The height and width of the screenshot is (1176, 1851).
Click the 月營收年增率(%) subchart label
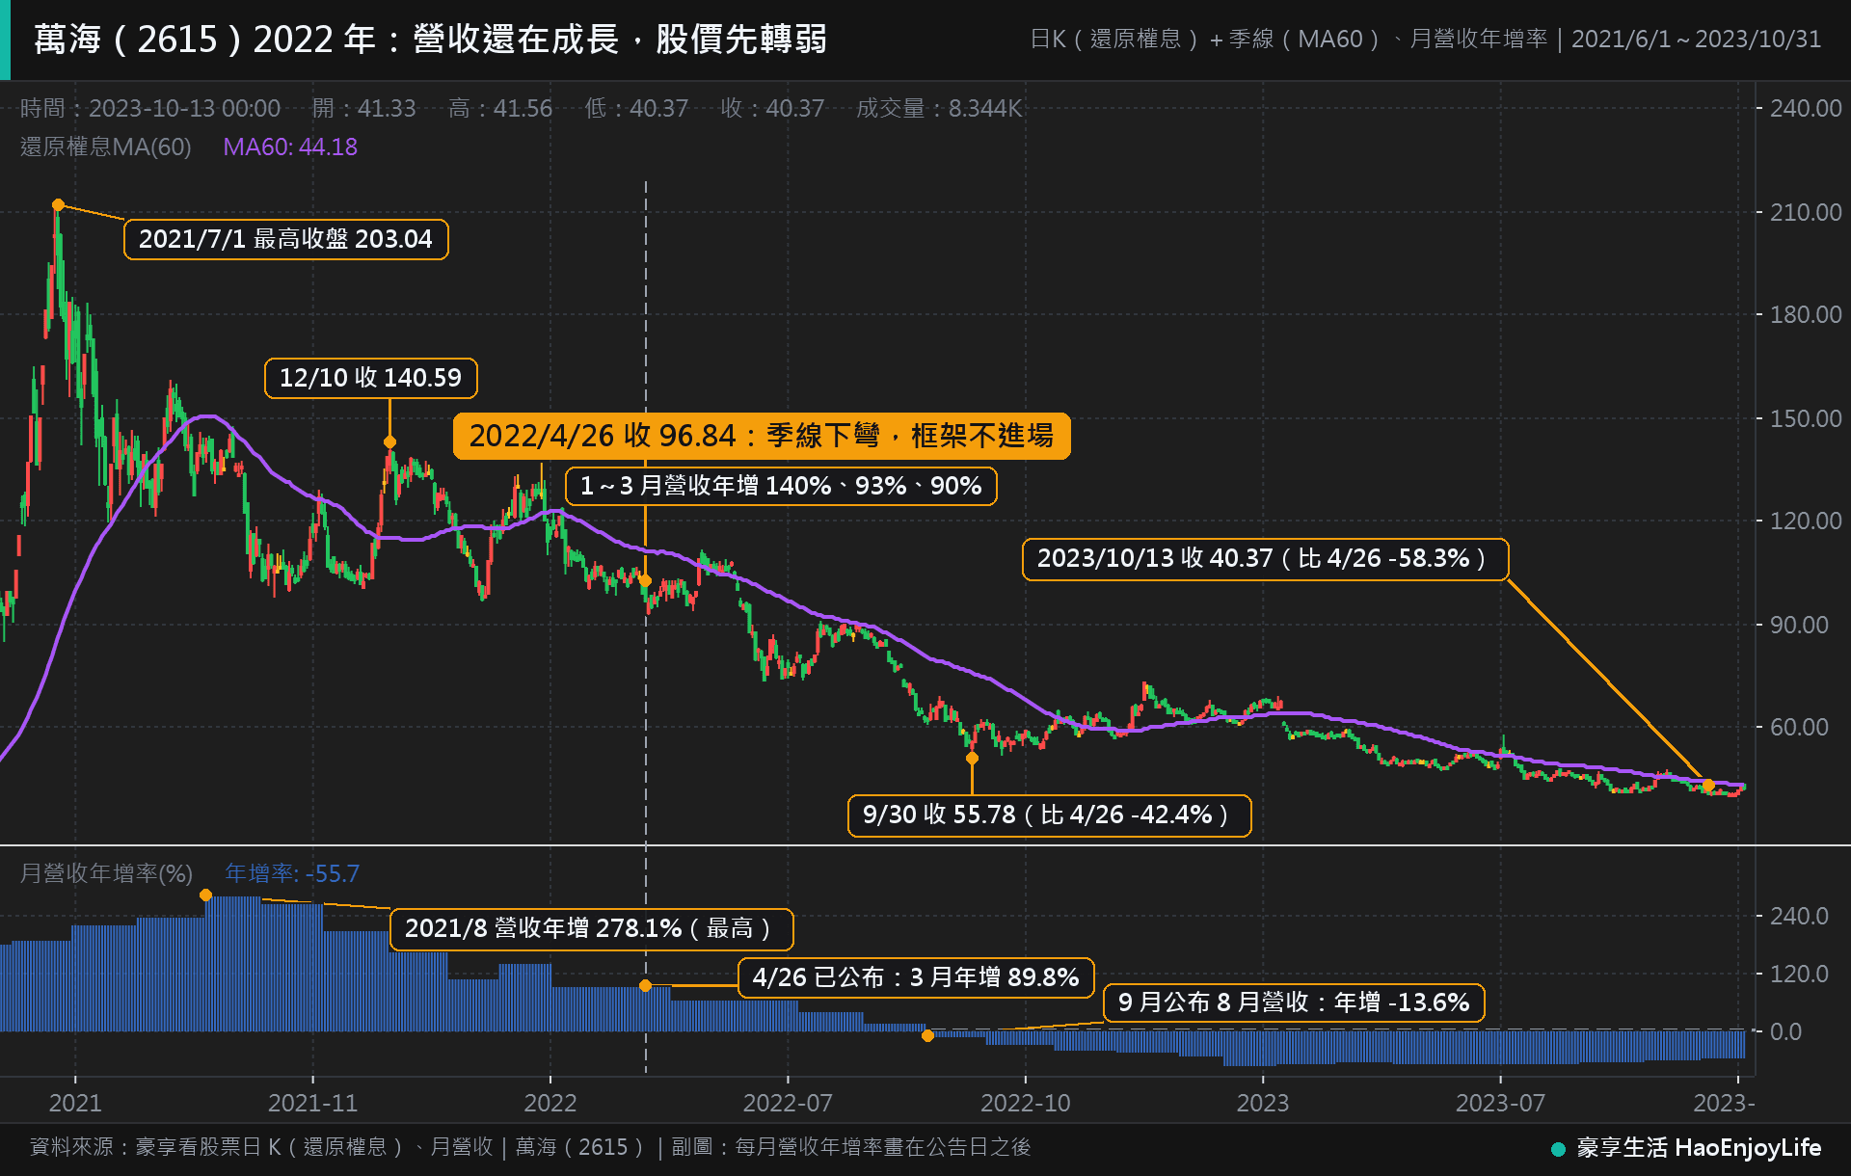point(106,874)
